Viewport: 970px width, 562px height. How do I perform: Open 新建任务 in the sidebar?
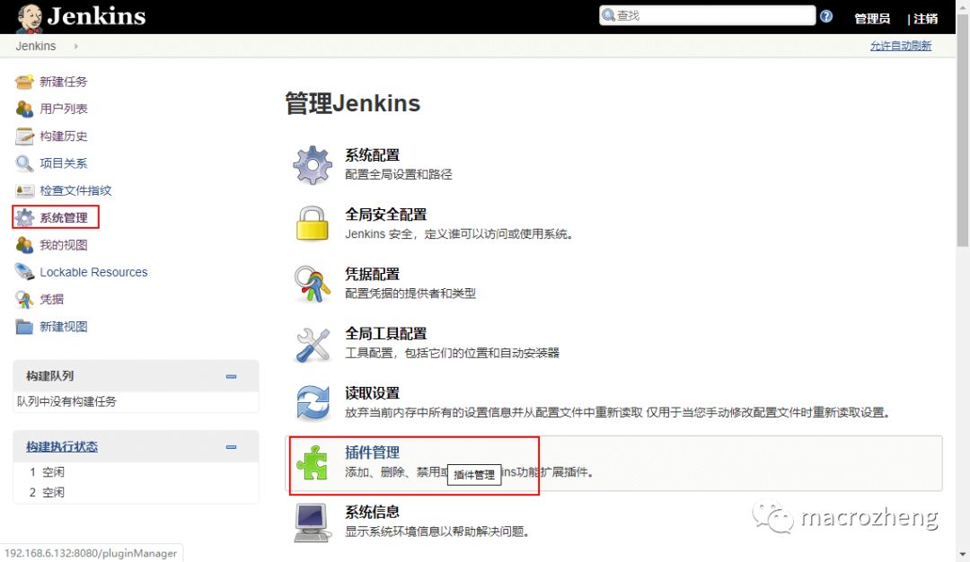63,82
